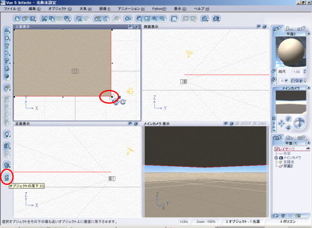
Task: Expand the メインカメラ tree node
Action: 276,157
